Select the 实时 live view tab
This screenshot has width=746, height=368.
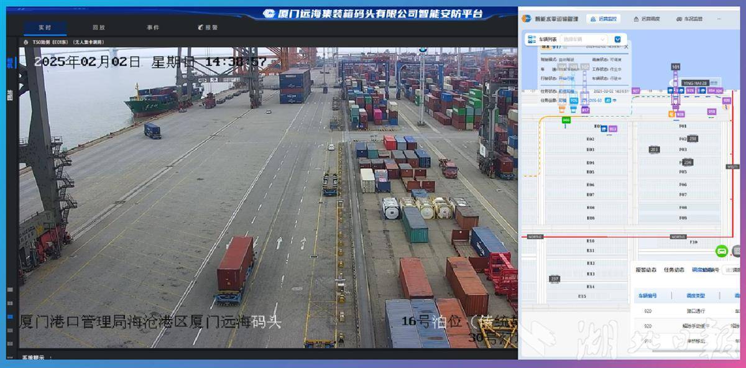point(45,28)
